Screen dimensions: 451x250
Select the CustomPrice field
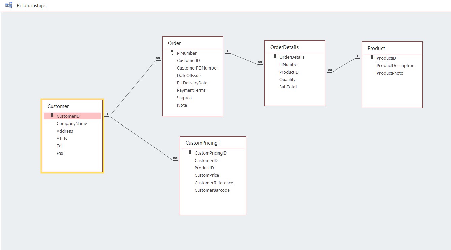pos(207,175)
